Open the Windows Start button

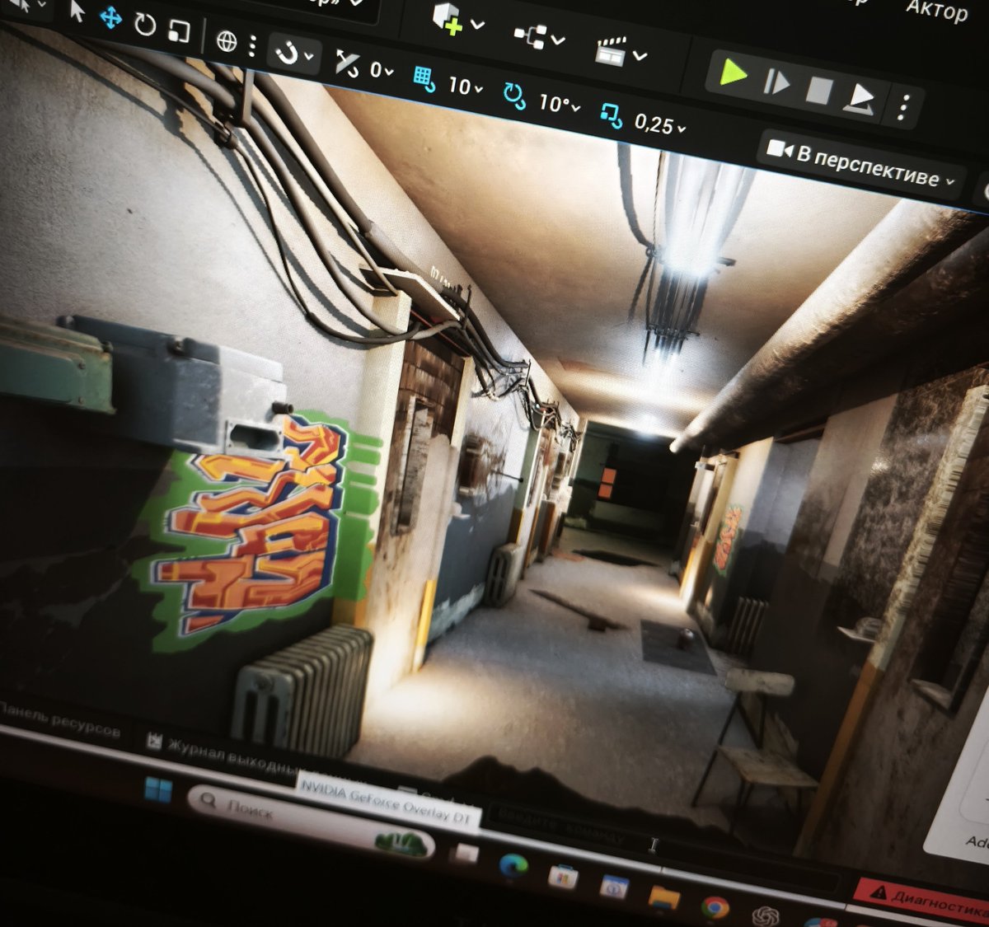158,791
